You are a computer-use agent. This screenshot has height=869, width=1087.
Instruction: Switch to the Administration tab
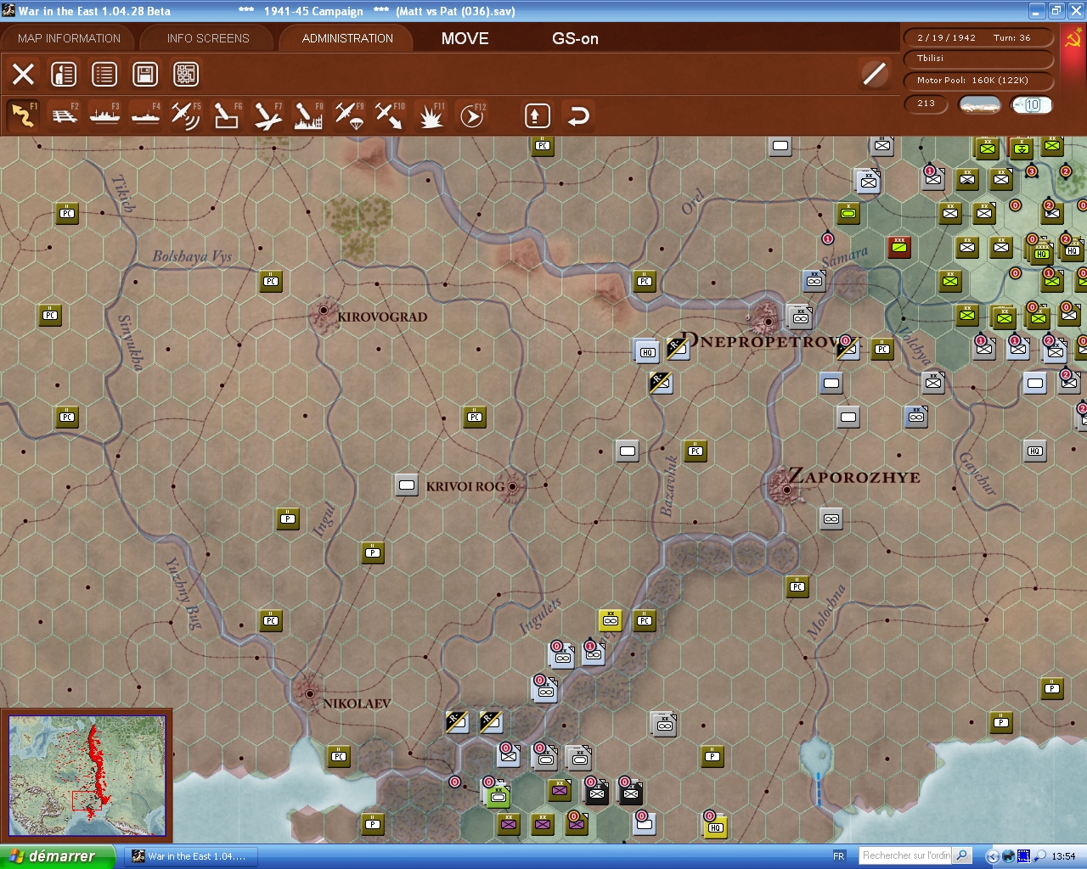347,38
